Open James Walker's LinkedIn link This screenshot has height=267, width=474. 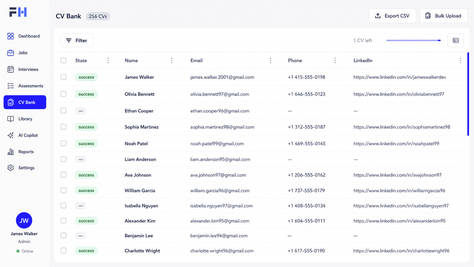(x=400, y=77)
